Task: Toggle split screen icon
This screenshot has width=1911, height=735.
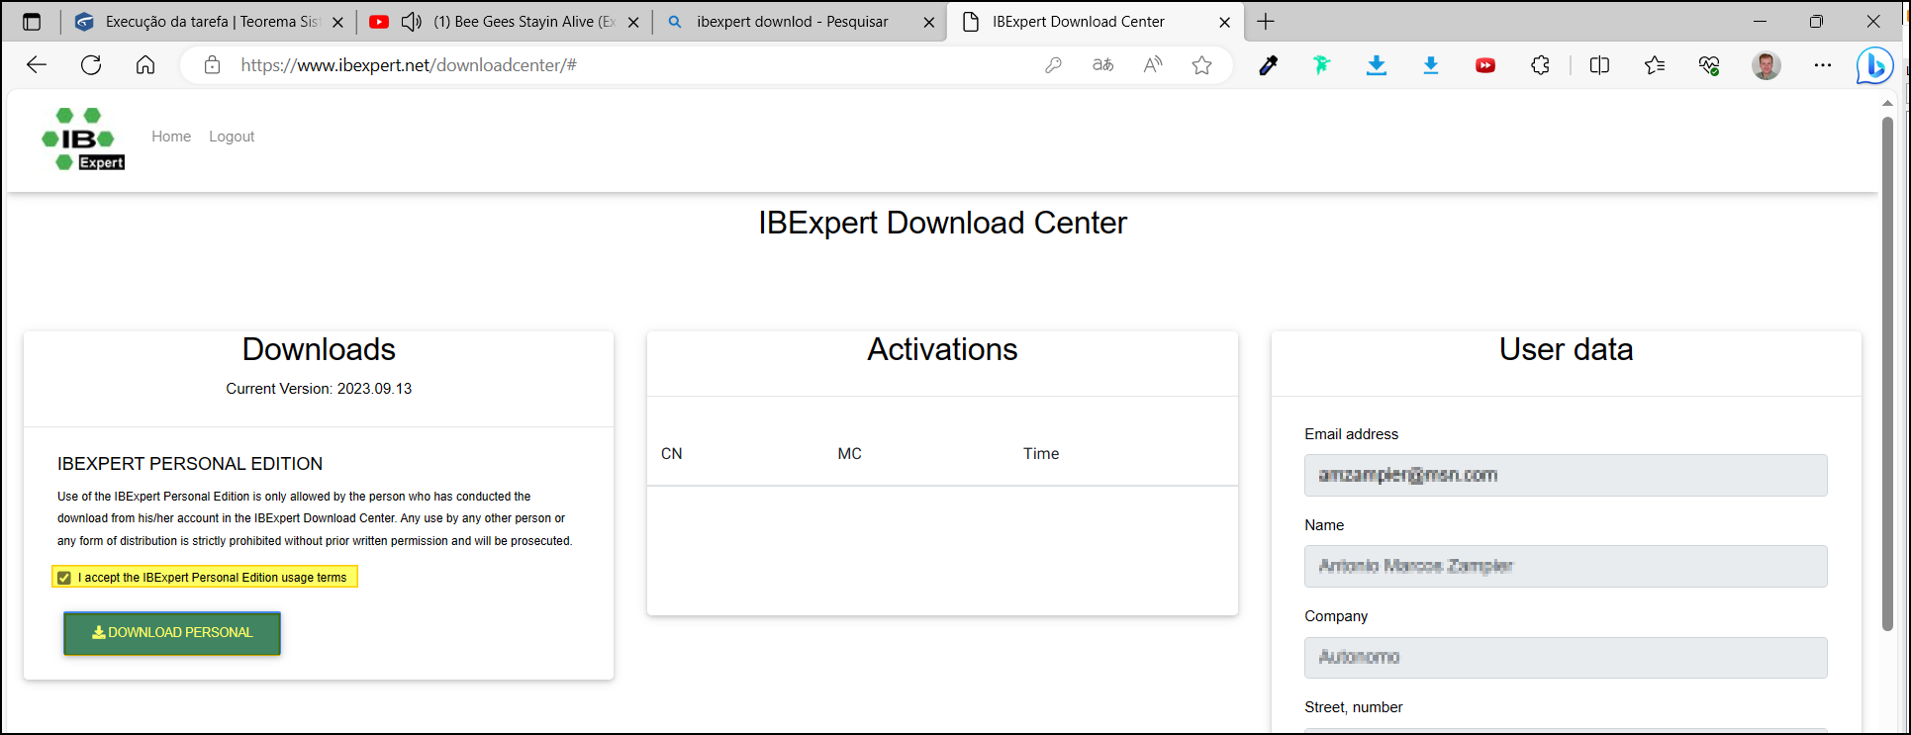Action: [1599, 65]
